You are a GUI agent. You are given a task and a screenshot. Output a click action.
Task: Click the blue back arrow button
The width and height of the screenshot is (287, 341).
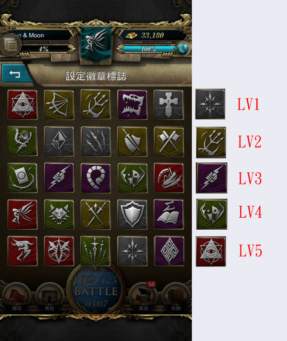[x=16, y=74]
